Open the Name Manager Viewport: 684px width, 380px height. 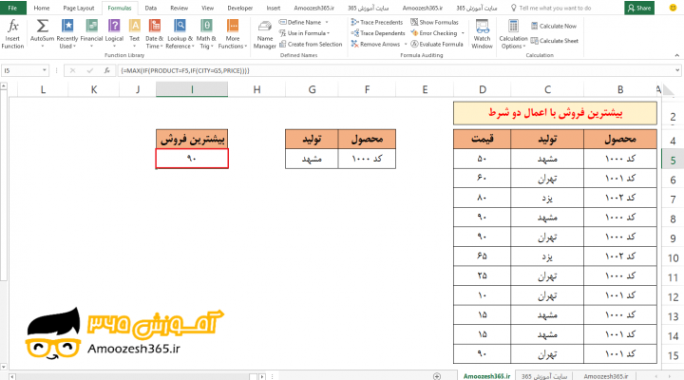coord(265,35)
